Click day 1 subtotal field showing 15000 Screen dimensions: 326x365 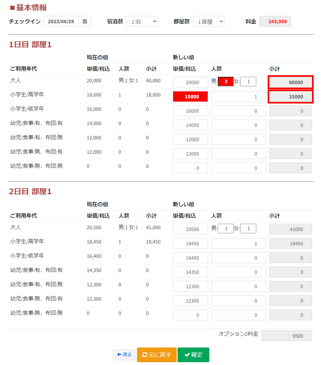(x=291, y=96)
